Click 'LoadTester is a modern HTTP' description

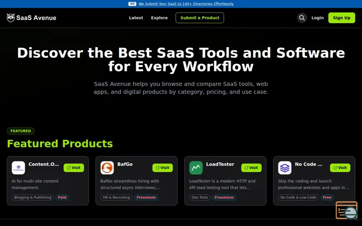point(222,184)
